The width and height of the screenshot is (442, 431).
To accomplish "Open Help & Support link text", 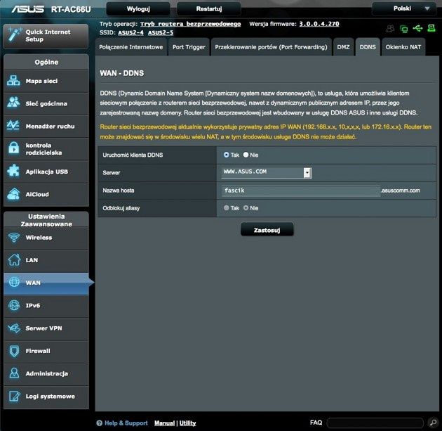I will point(126,423).
